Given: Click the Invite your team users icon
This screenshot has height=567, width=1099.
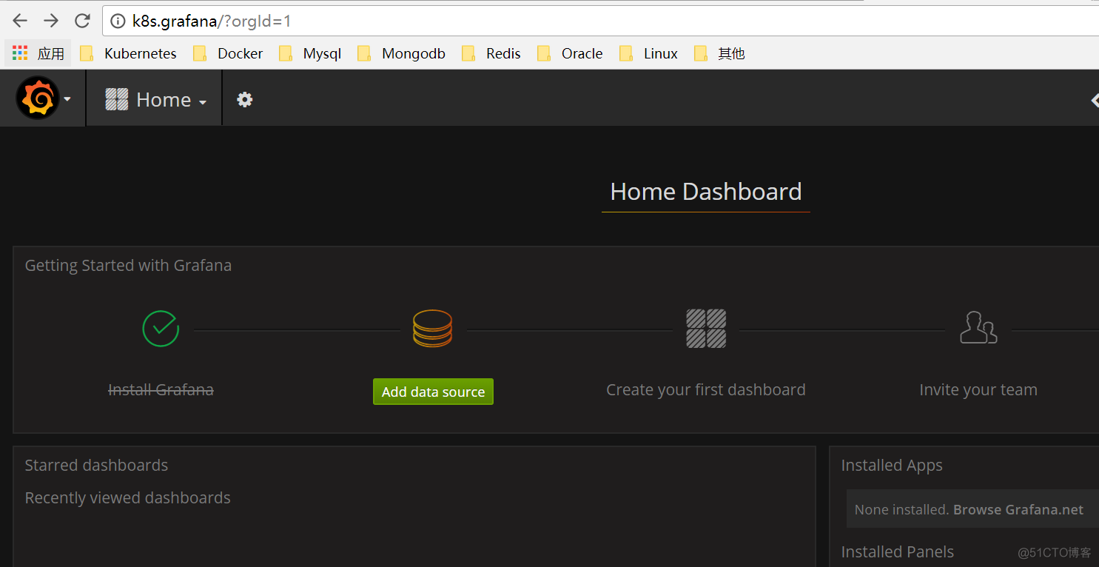Looking at the screenshot, I should pos(978,327).
